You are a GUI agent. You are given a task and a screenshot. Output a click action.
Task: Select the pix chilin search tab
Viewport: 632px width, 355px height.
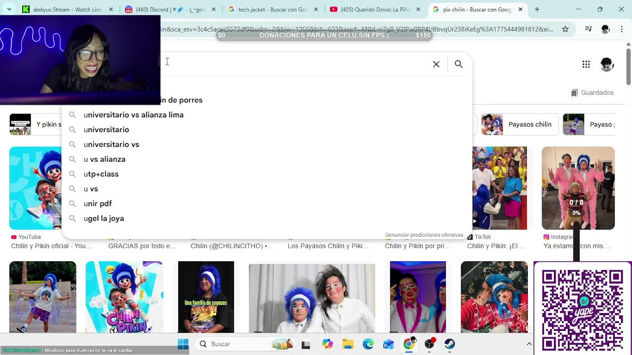tap(477, 9)
